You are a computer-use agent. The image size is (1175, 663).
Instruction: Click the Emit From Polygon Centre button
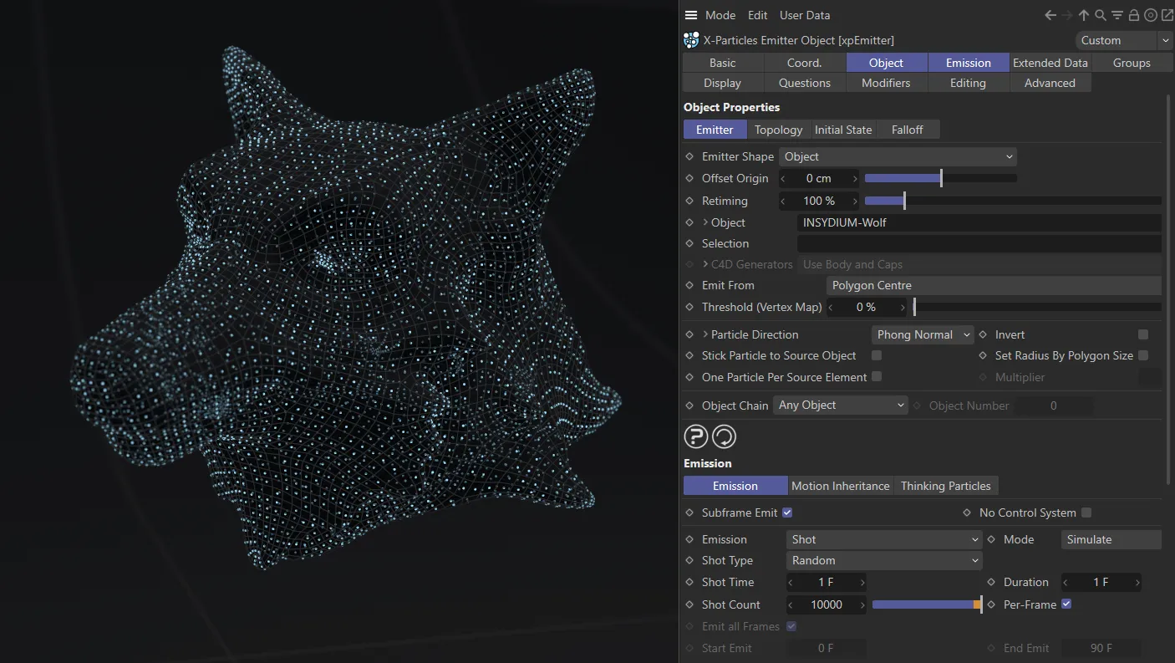pos(993,285)
